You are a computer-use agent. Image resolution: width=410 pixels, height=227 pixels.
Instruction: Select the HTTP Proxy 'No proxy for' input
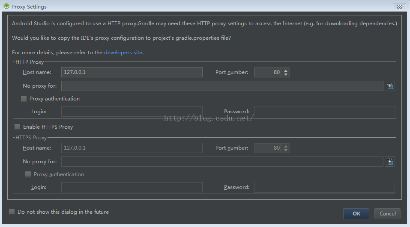pyautogui.click(x=222, y=86)
